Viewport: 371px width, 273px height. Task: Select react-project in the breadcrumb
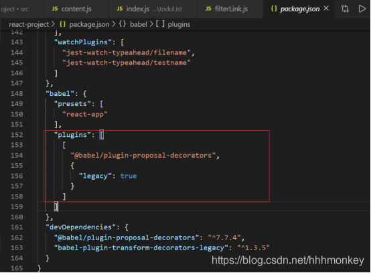tap(29, 24)
